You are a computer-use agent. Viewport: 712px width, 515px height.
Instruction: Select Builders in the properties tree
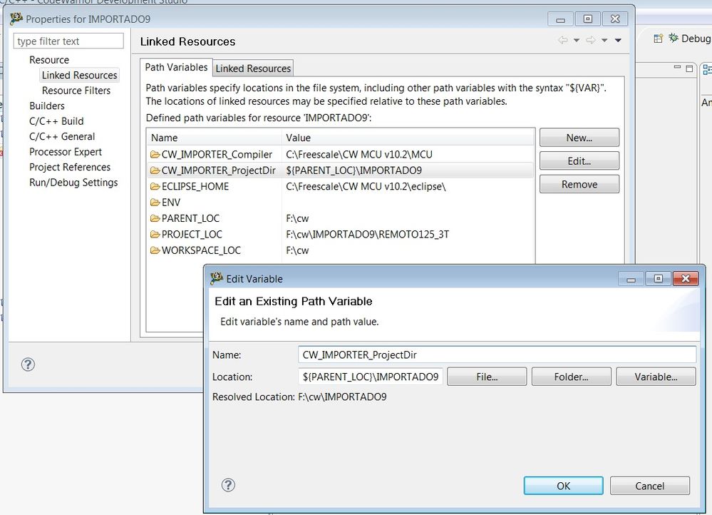coord(47,106)
